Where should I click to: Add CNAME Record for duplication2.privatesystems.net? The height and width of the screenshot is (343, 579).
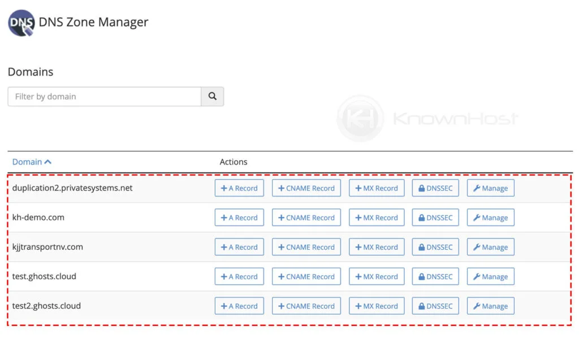(306, 188)
